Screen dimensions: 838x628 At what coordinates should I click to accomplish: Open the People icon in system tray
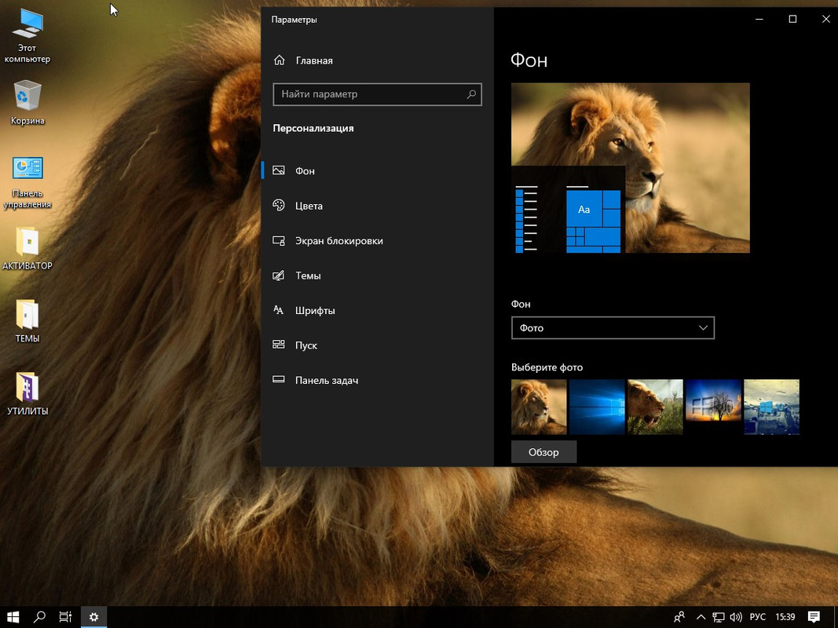[x=679, y=617]
